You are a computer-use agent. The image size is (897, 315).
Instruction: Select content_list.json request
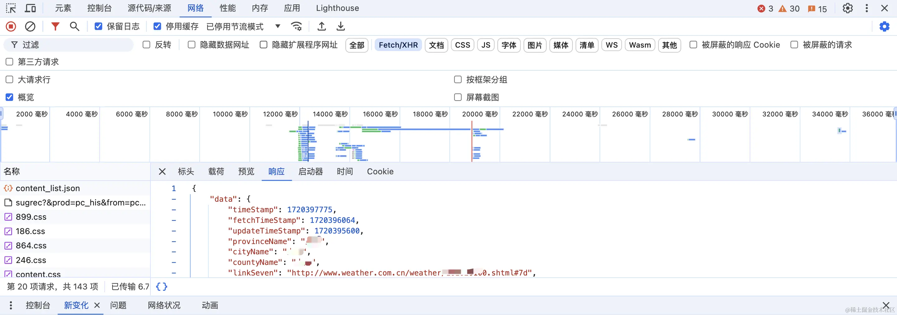pyautogui.click(x=75, y=188)
